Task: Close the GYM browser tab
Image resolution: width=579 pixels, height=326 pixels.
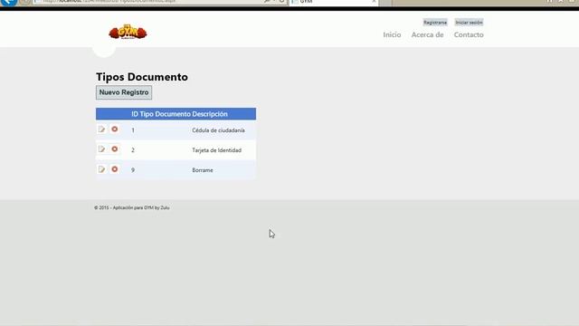Action: click(374, 2)
